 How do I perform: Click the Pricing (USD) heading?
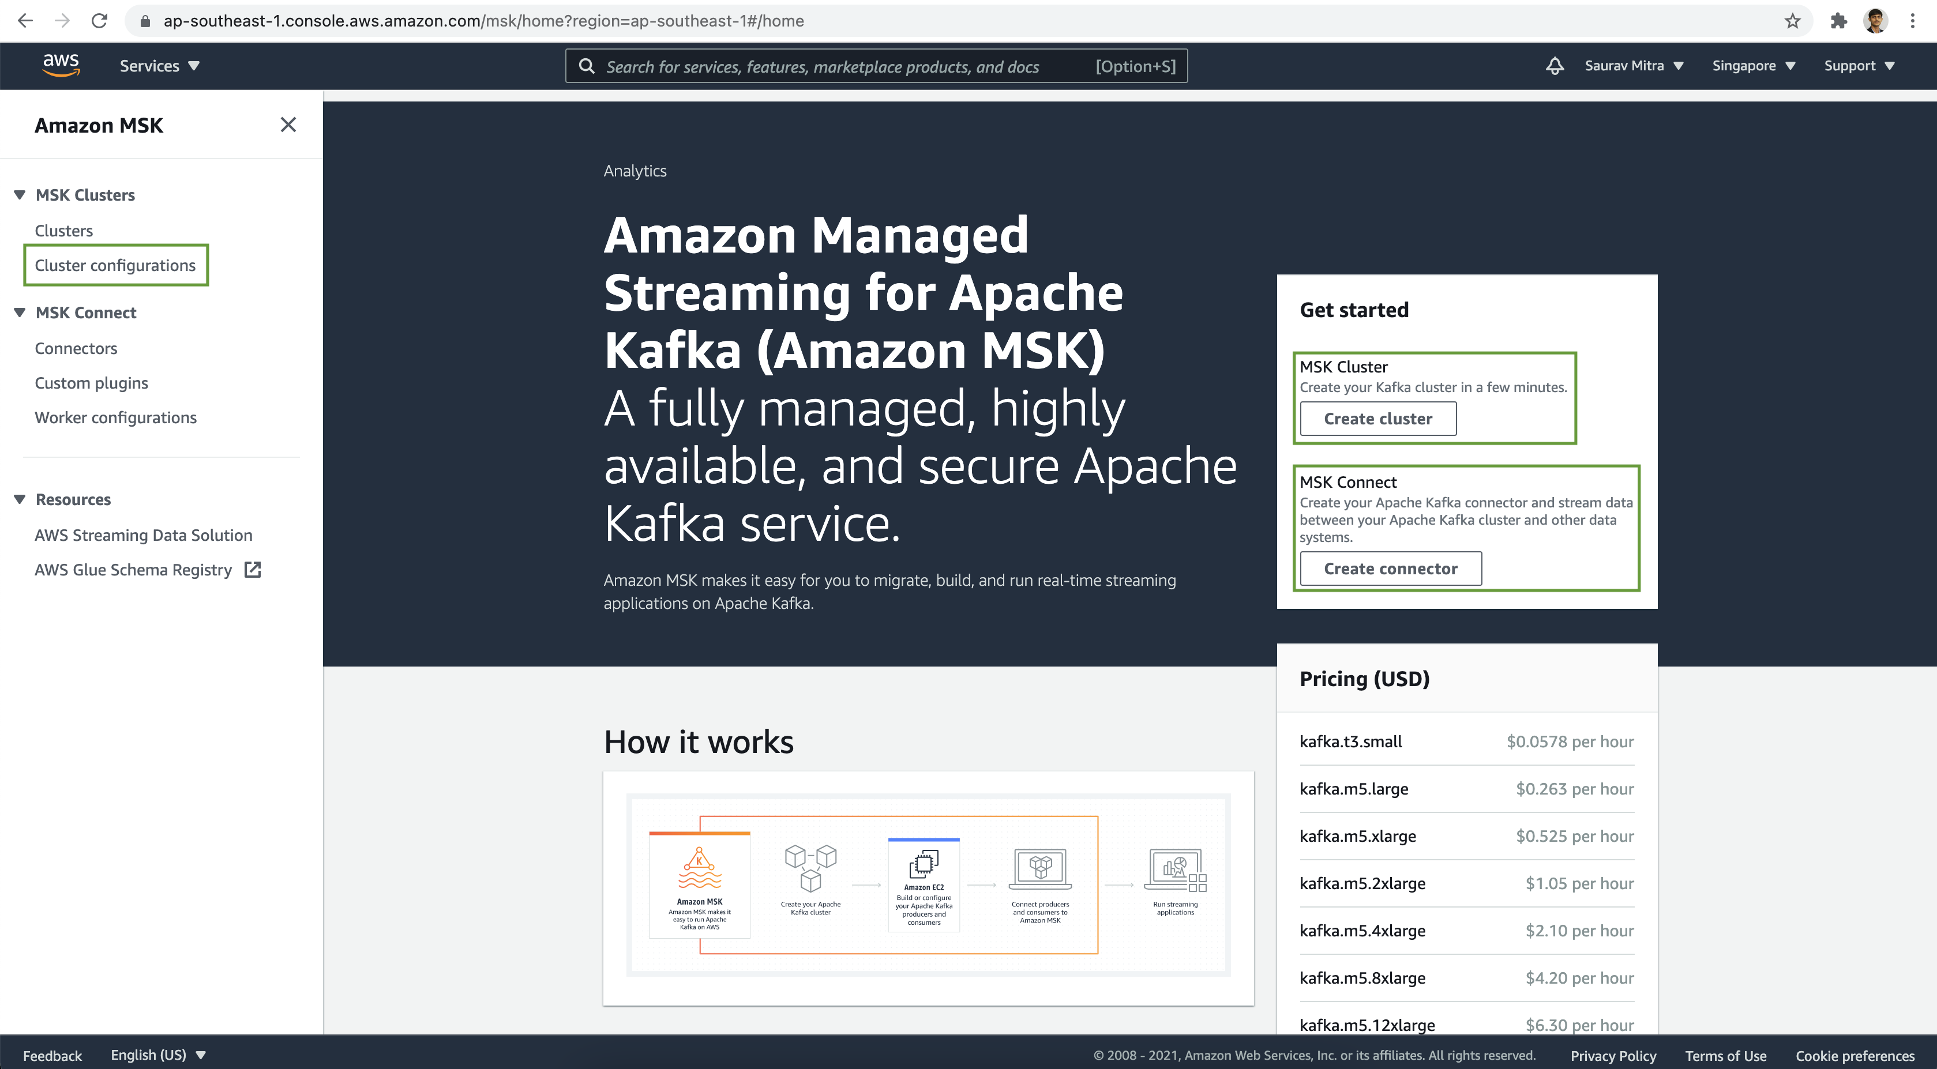(x=1364, y=679)
